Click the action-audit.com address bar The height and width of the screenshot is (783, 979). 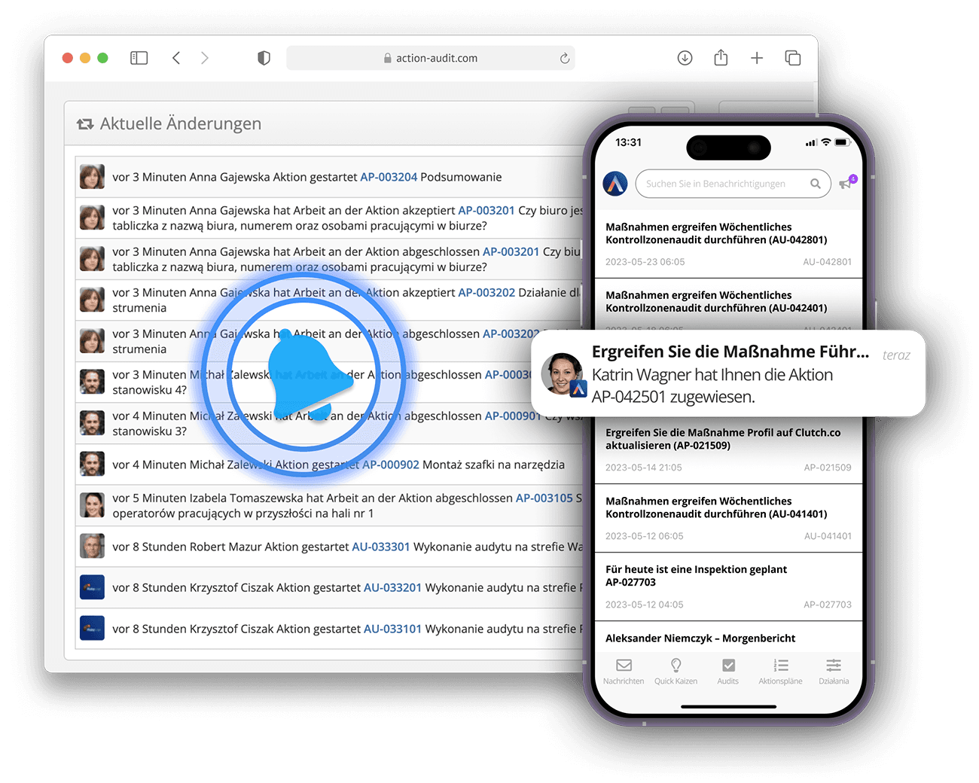tap(431, 58)
